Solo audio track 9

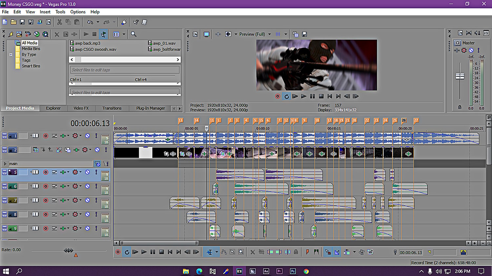[96, 228]
